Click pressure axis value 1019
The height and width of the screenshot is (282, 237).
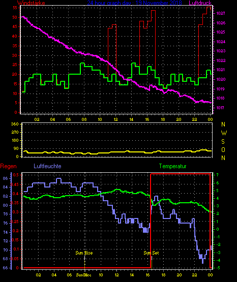click(221, 89)
